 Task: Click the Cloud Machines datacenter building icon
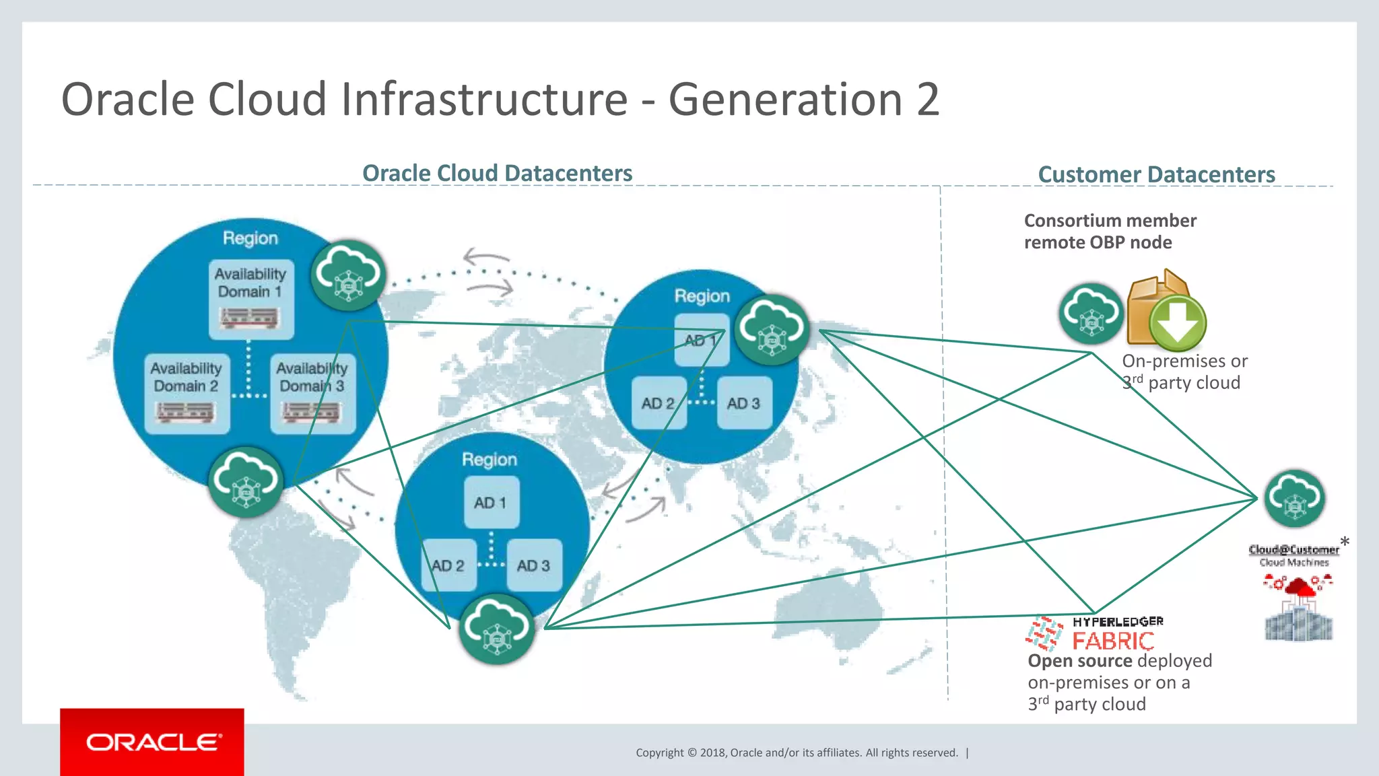[1298, 608]
